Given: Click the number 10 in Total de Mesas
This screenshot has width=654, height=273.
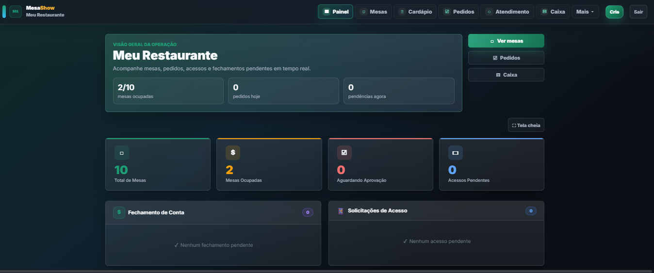Looking at the screenshot, I should click(121, 170).
